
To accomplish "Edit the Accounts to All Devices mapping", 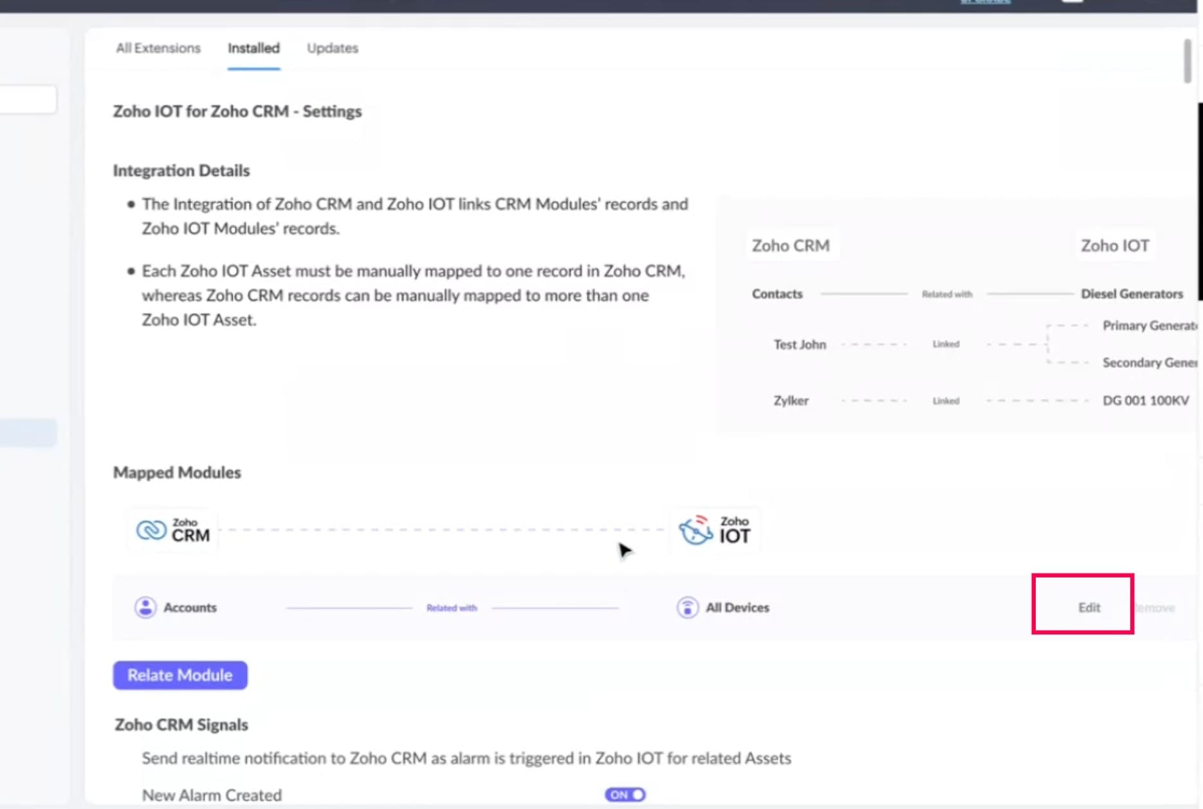I will (x=1089, y=608).
